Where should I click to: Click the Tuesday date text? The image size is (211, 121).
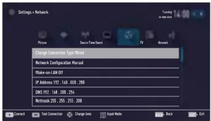167,12
